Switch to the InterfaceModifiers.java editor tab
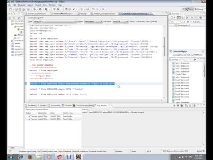The width and height of the screenshot is (213, 160). [62, 14]
